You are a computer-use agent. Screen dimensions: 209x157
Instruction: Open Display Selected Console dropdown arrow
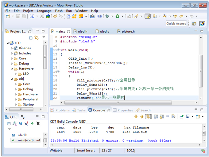(192, 117)
